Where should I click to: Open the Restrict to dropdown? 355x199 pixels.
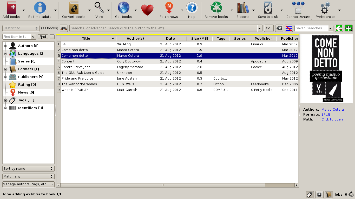click(x=21, y=28)
